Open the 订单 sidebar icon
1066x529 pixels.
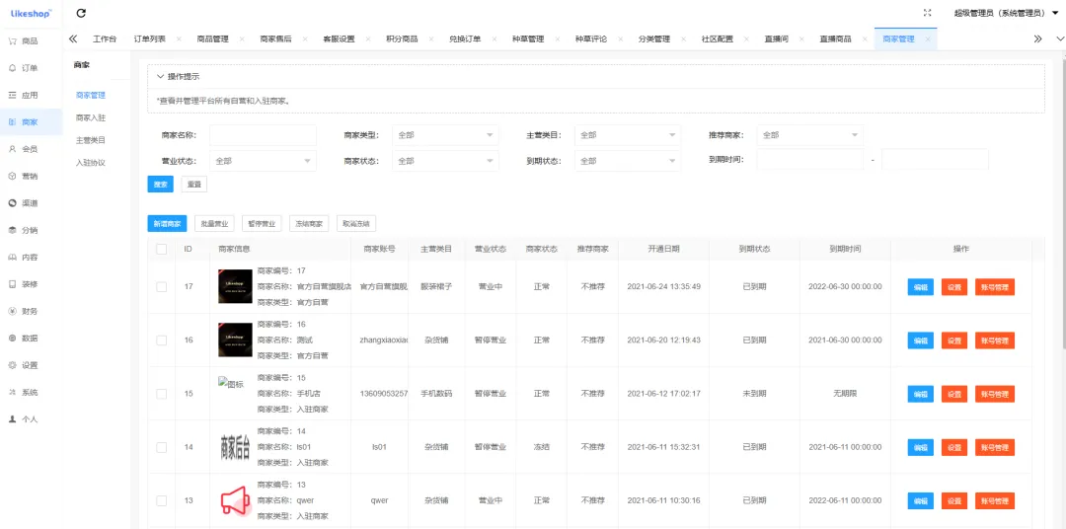[12, 68]
